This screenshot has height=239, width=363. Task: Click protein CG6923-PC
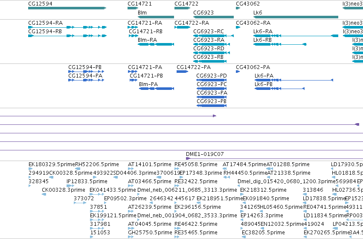point(212,89)
